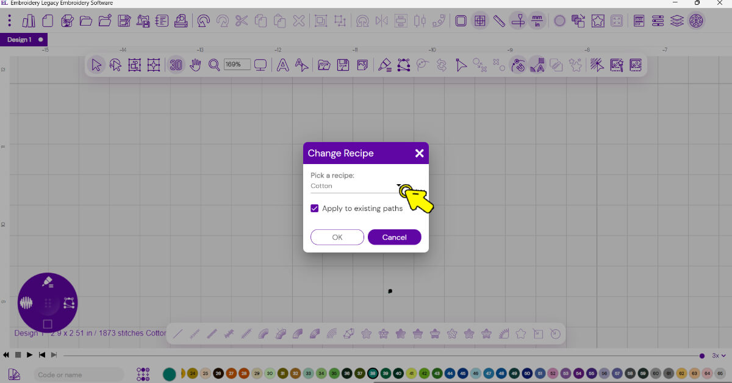This screenshot has height=383, width=732.
Task: Open the auto-digitize image wand tool
Action: [x=616, y=65]
